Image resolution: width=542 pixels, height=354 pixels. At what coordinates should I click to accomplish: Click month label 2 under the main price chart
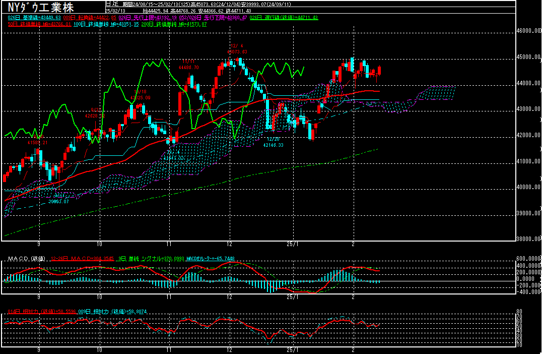353,244
